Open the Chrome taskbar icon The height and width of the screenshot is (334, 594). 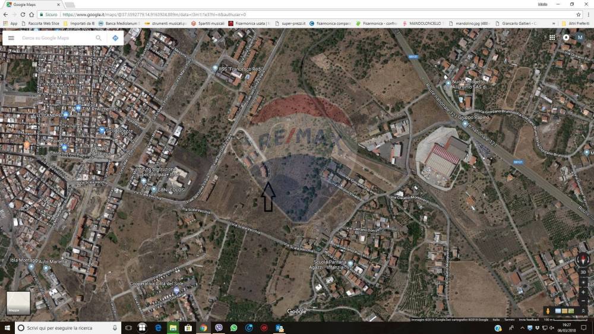203,328
